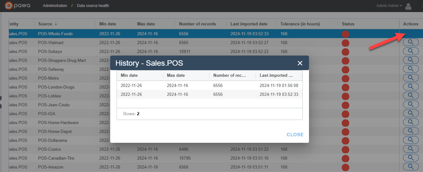Open history magnifier for POS-Walmart row

click(x=411, y=42)
